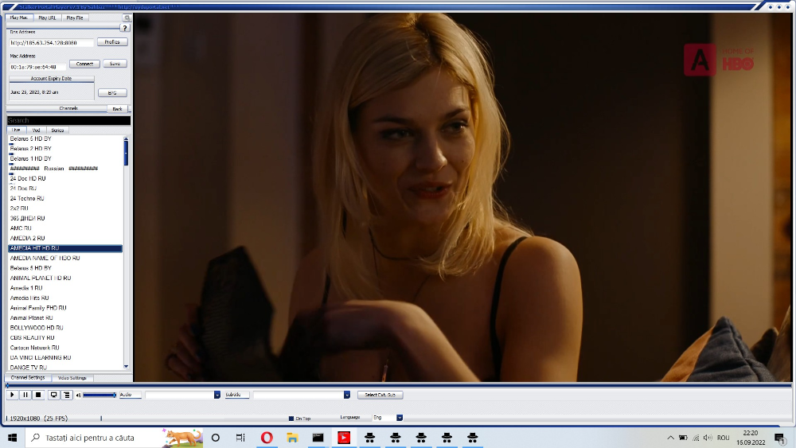This screenshot has height=448, width=796.
Task: Click Select Ext. Sub button
Action: (x=380, y=395)
